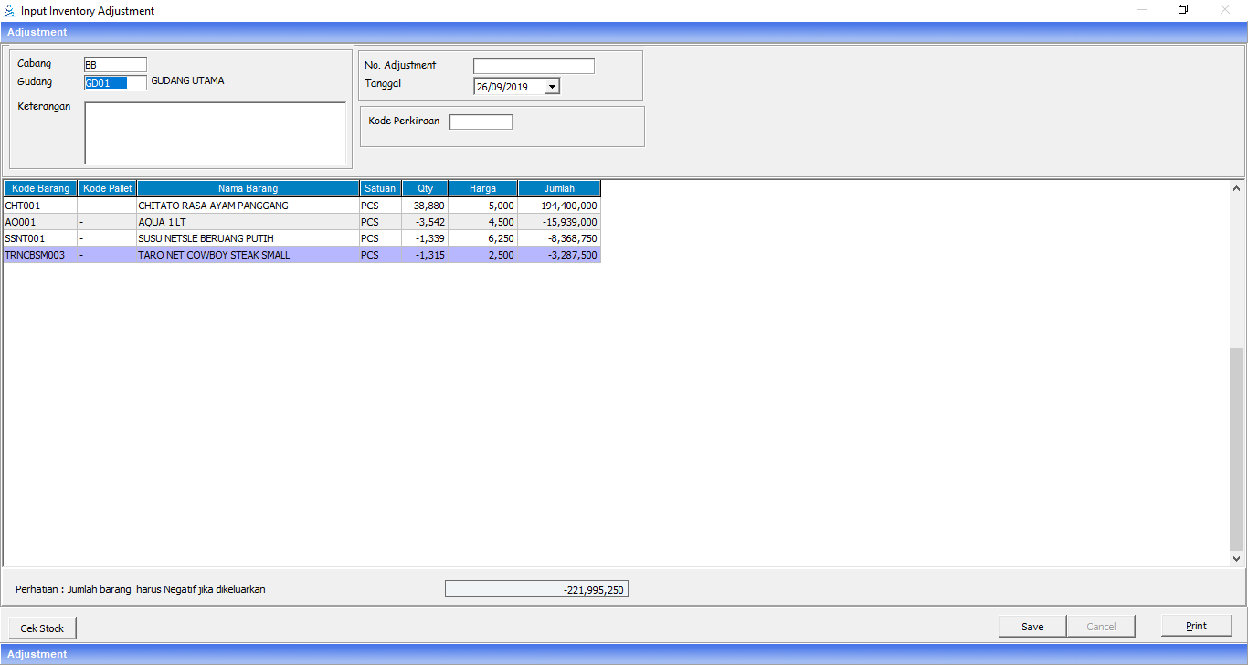Click the Kode Perkiraan field
1248x665 pixels.
click(481, 121)
